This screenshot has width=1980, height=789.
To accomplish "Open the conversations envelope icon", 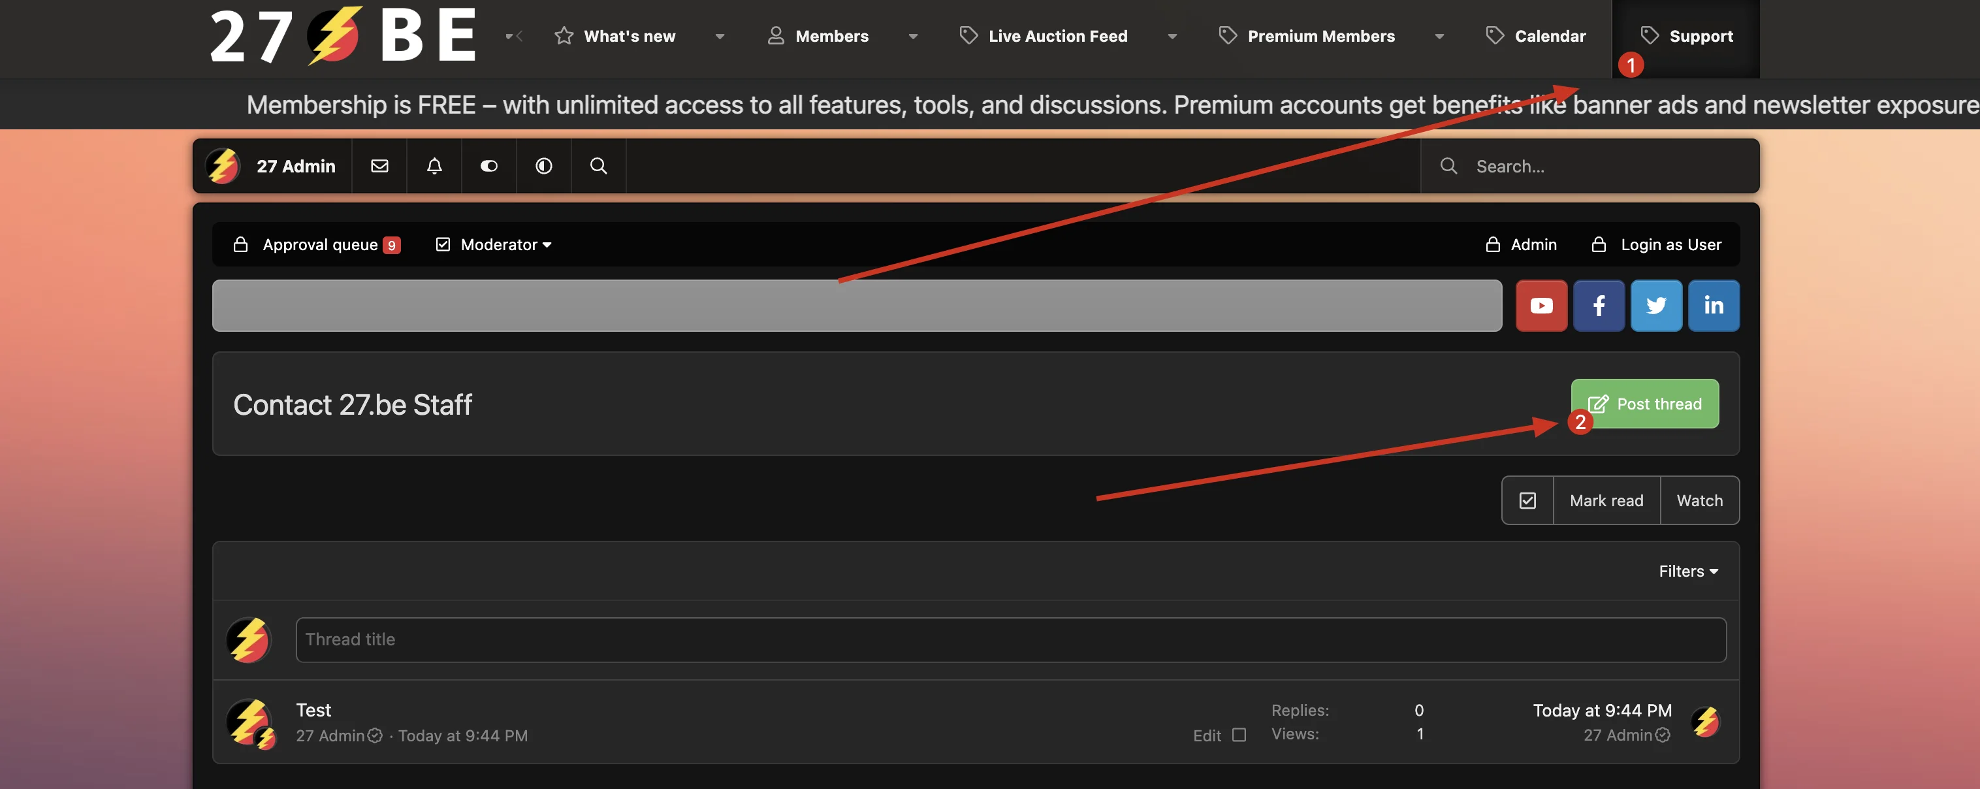I will click(x=379, y=166).
